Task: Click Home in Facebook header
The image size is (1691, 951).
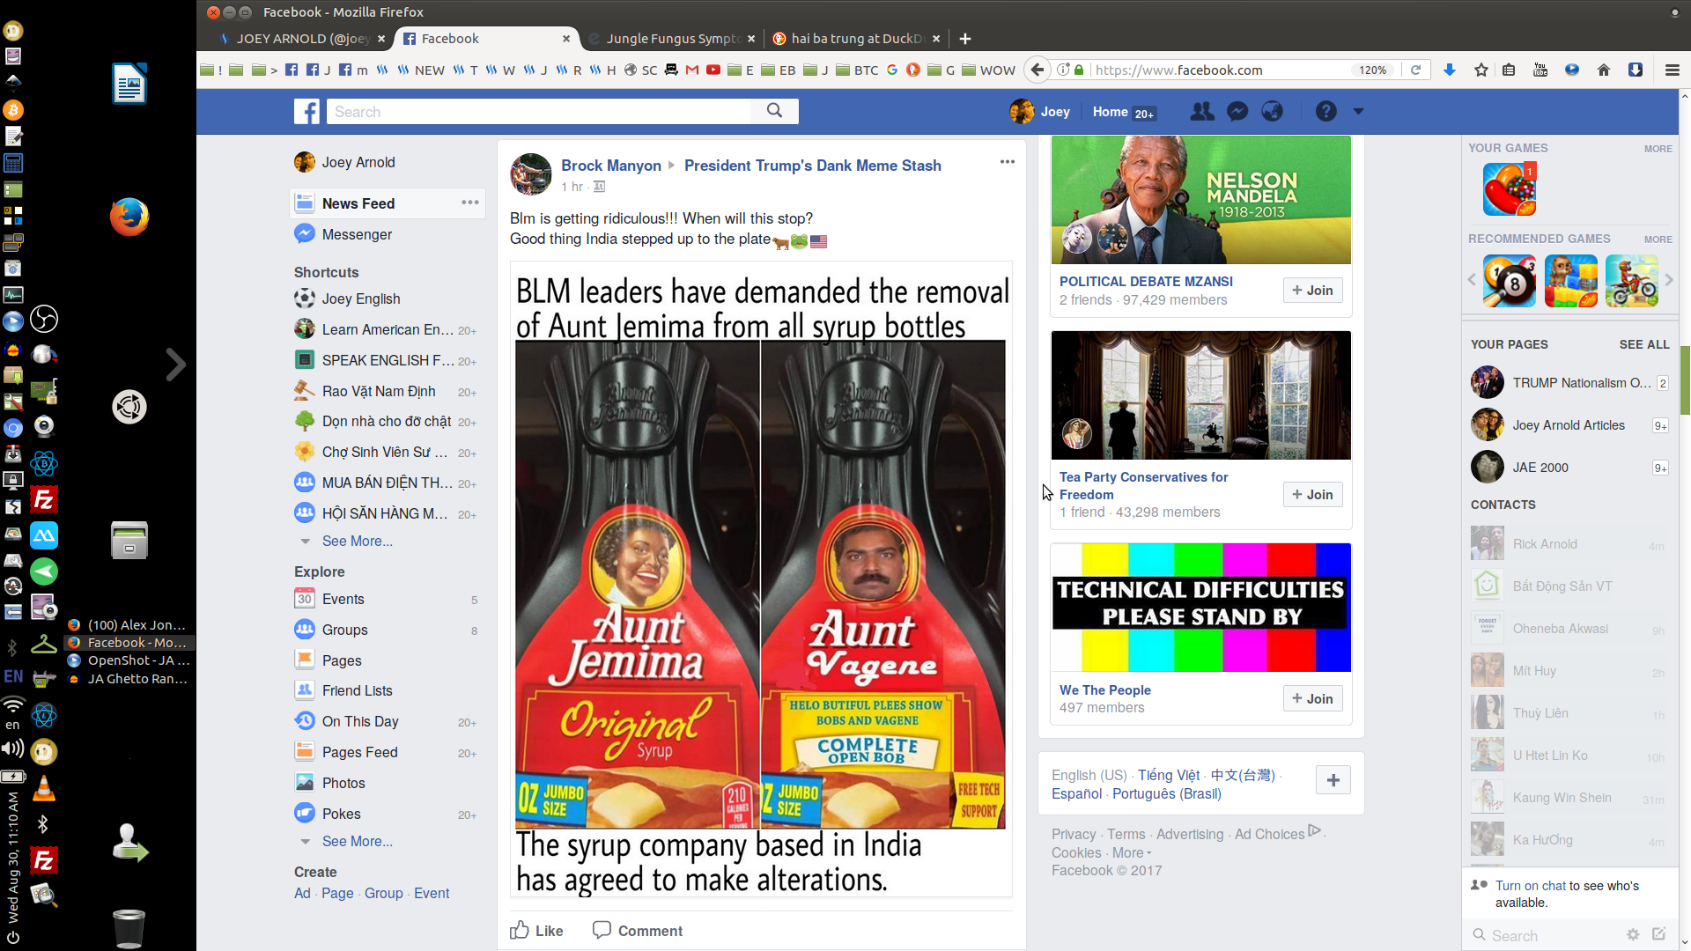Action: [x=1110, y=112]
